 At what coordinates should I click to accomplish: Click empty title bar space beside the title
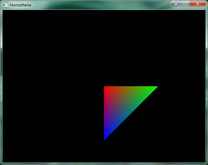coord(101,5)
